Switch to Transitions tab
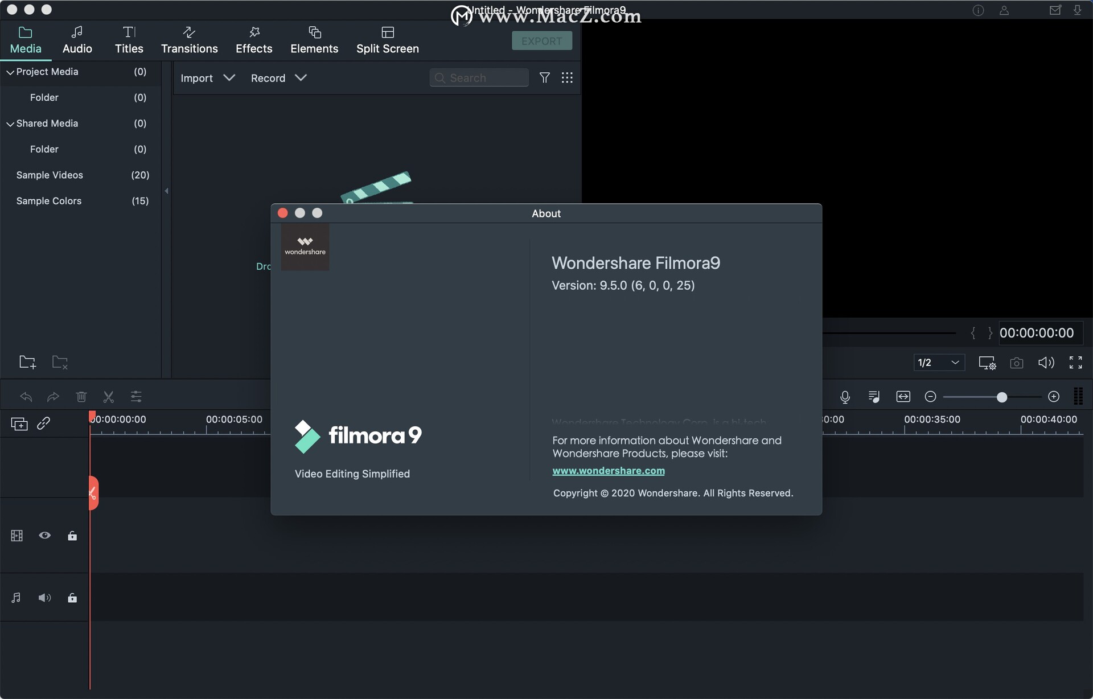 click(189, 40)
